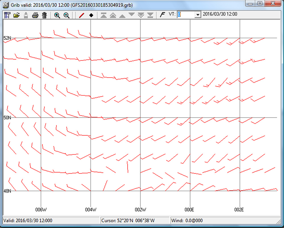The width and height of the screenshot is (284, 228).
Task: Click the double up arrow button
Action: (x=113, y=15)
